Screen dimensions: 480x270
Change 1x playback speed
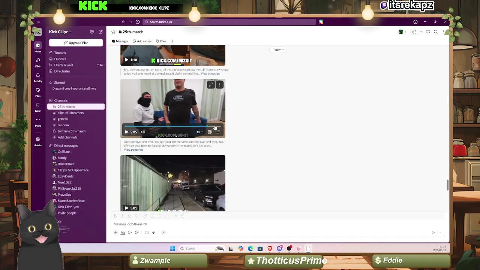point(199,132)
